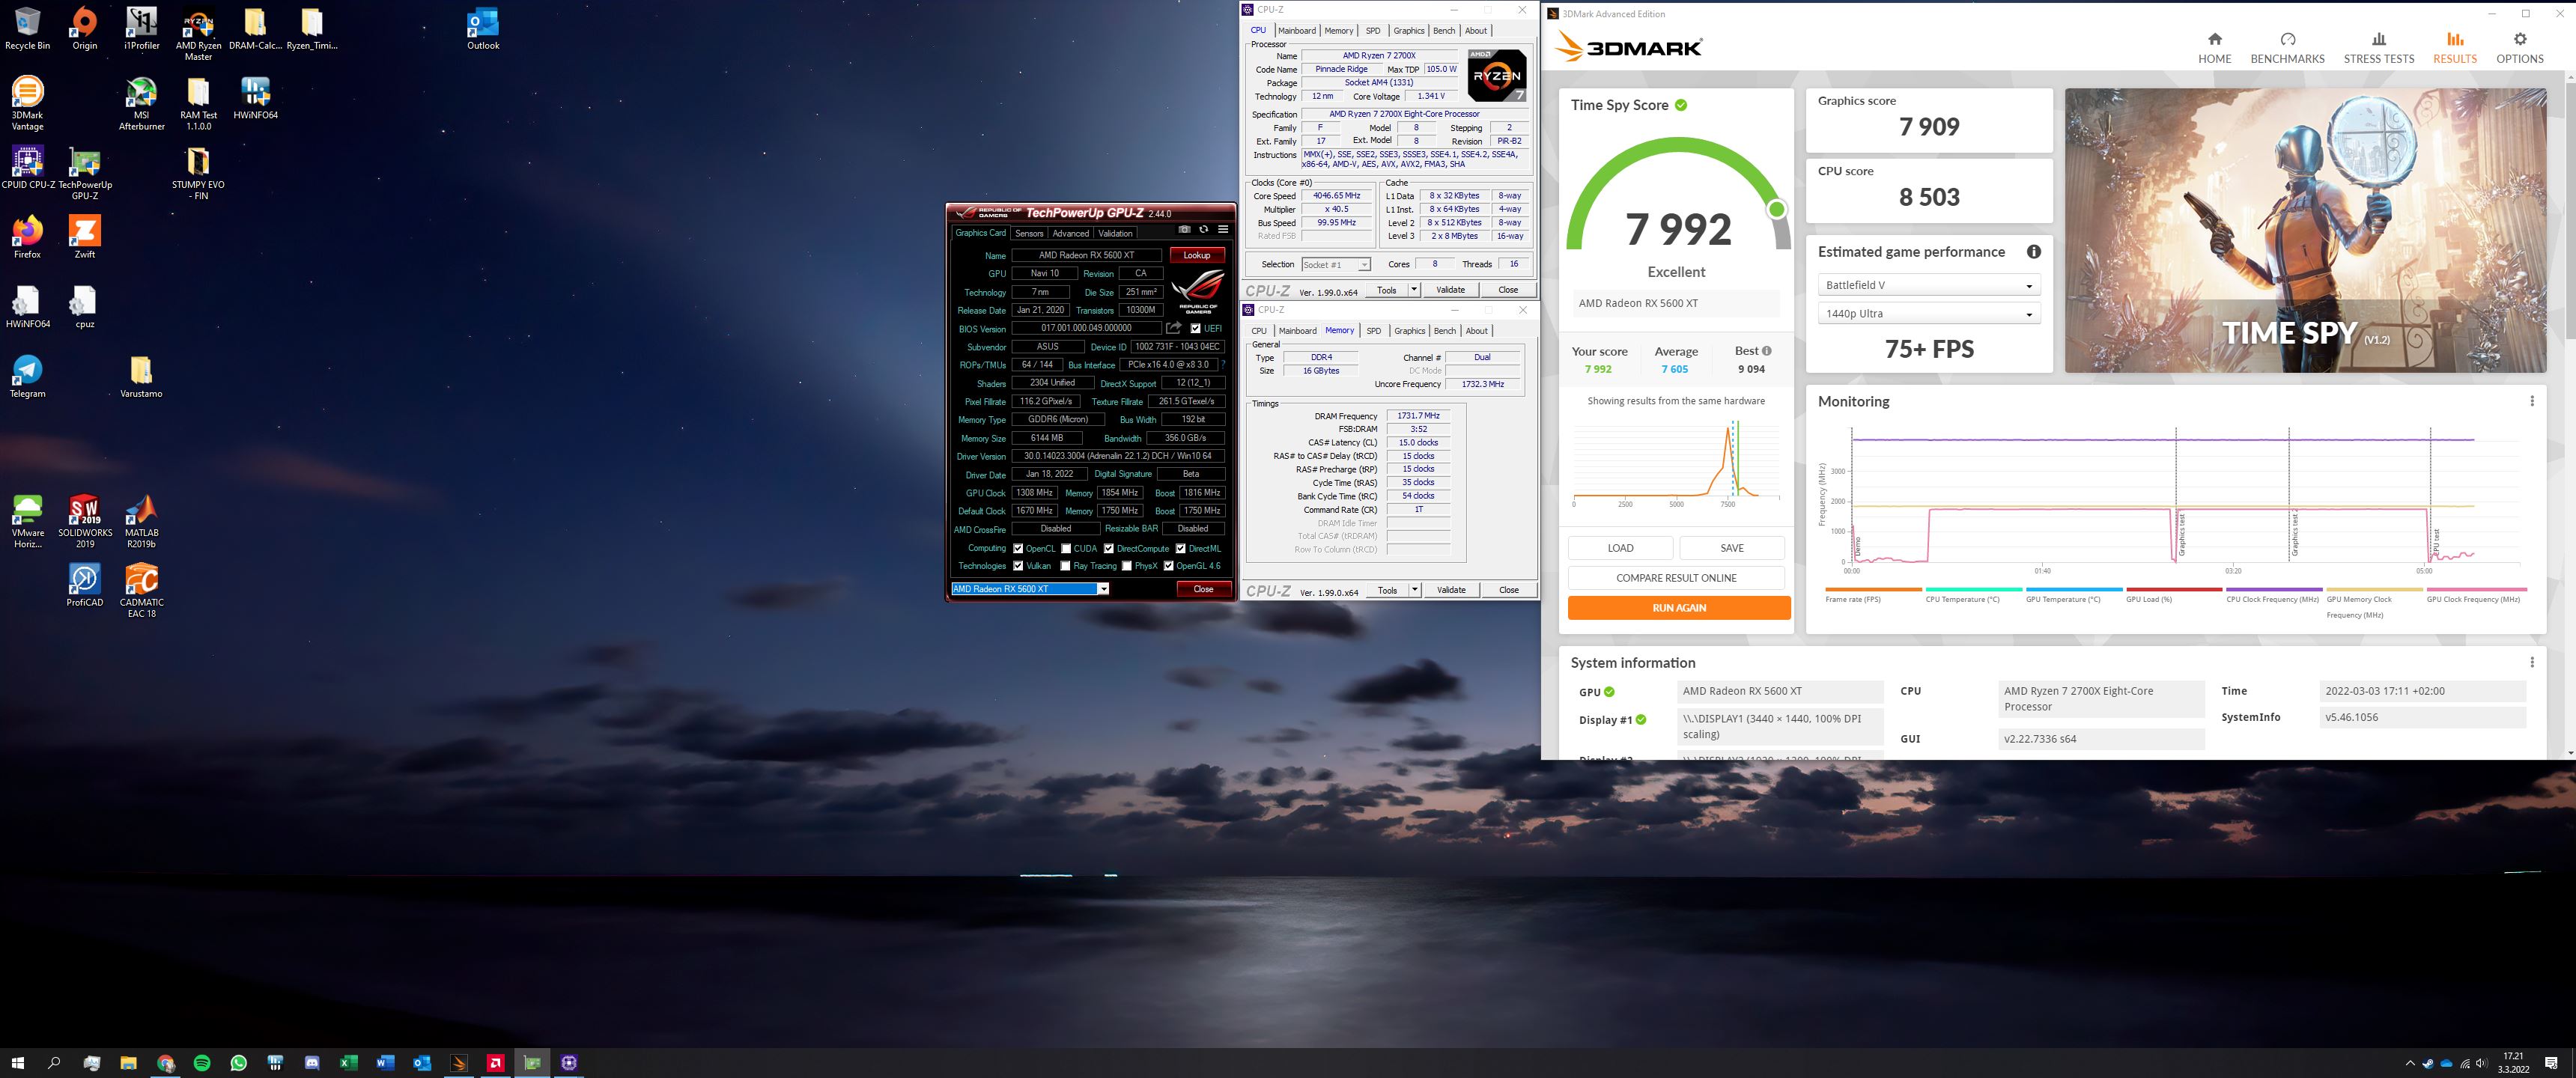This screenshot has width=2576, height=1078.
Task: Select MSI Afterburner desktop icon
Action: [x=141, y=104]
